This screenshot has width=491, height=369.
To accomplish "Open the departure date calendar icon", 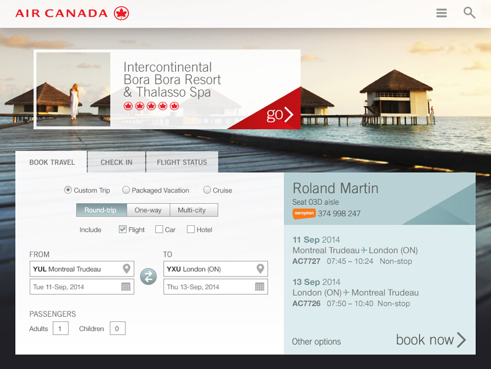I will click(126, 286).
